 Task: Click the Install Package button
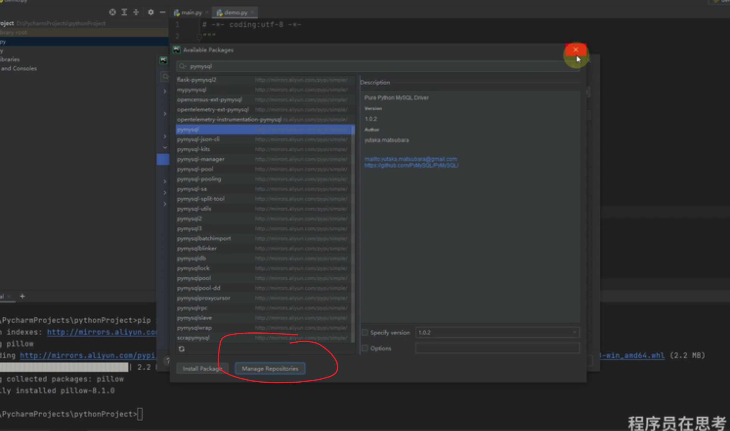pos(202,368)
